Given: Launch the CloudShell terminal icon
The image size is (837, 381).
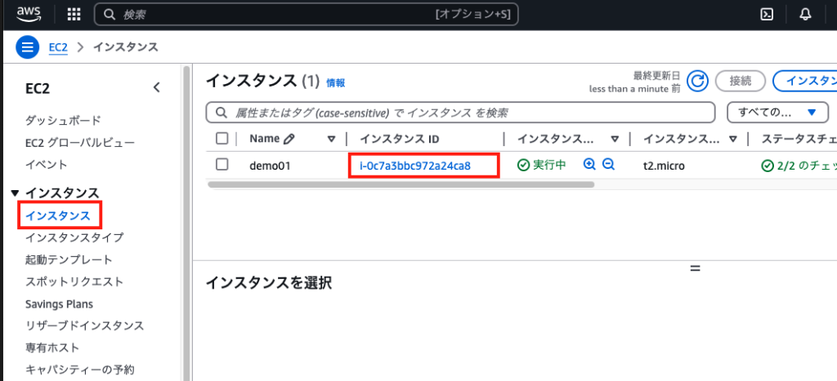Looking at the screenshot, I should [767, 15].
